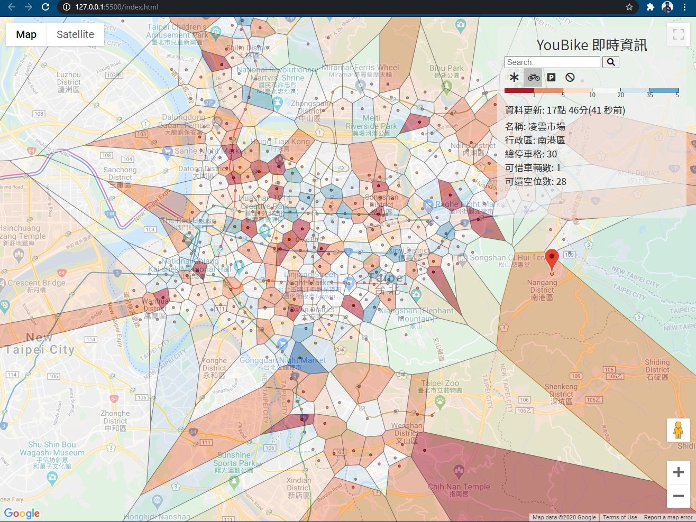Toggle fullscreen map view
The height and width of the screenshot is (522, 696).
(679, 34)
